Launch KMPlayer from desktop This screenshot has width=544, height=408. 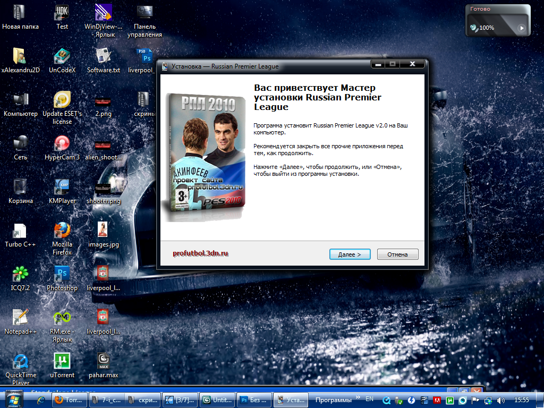(x=62, y=191)
